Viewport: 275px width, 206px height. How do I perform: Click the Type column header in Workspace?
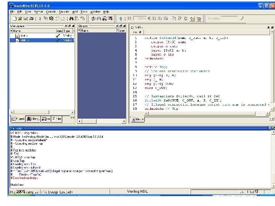68,31
